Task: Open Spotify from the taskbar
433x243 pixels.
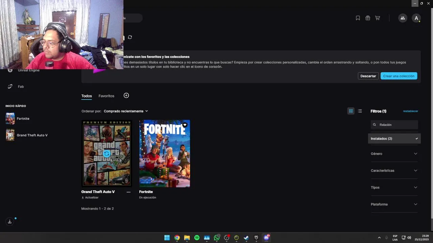Action: [x=197, y=238]
